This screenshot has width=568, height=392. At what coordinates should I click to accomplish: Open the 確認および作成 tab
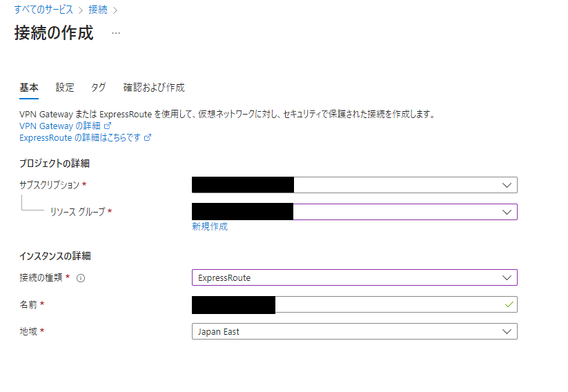click(154, 88)
